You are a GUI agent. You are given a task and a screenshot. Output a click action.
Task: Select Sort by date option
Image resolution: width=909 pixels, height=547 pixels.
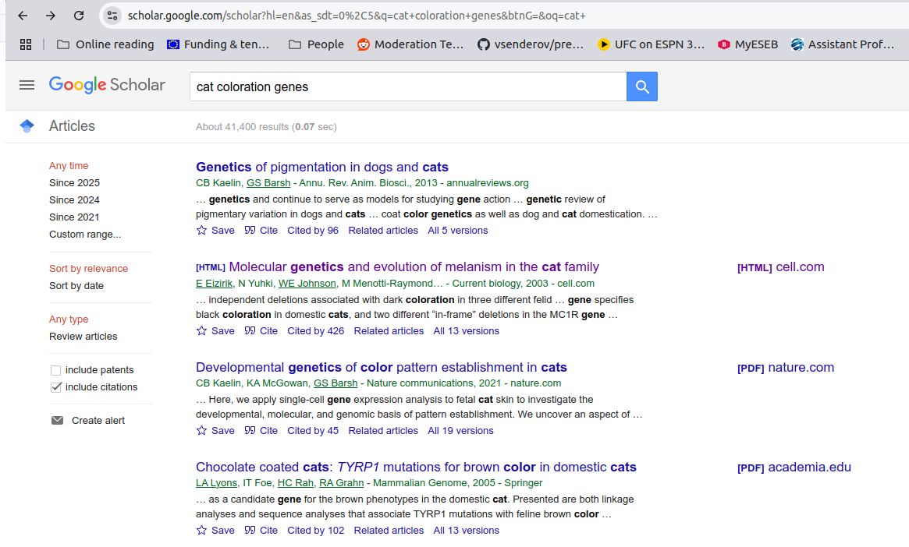point(76,286)
